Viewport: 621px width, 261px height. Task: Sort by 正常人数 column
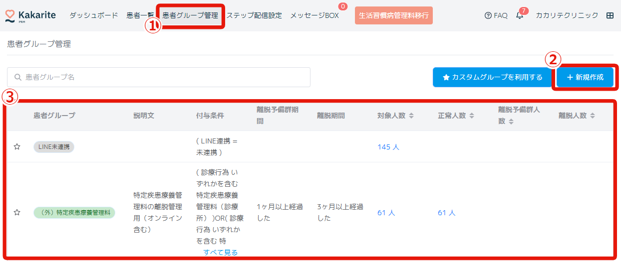[x=471, y=116]
